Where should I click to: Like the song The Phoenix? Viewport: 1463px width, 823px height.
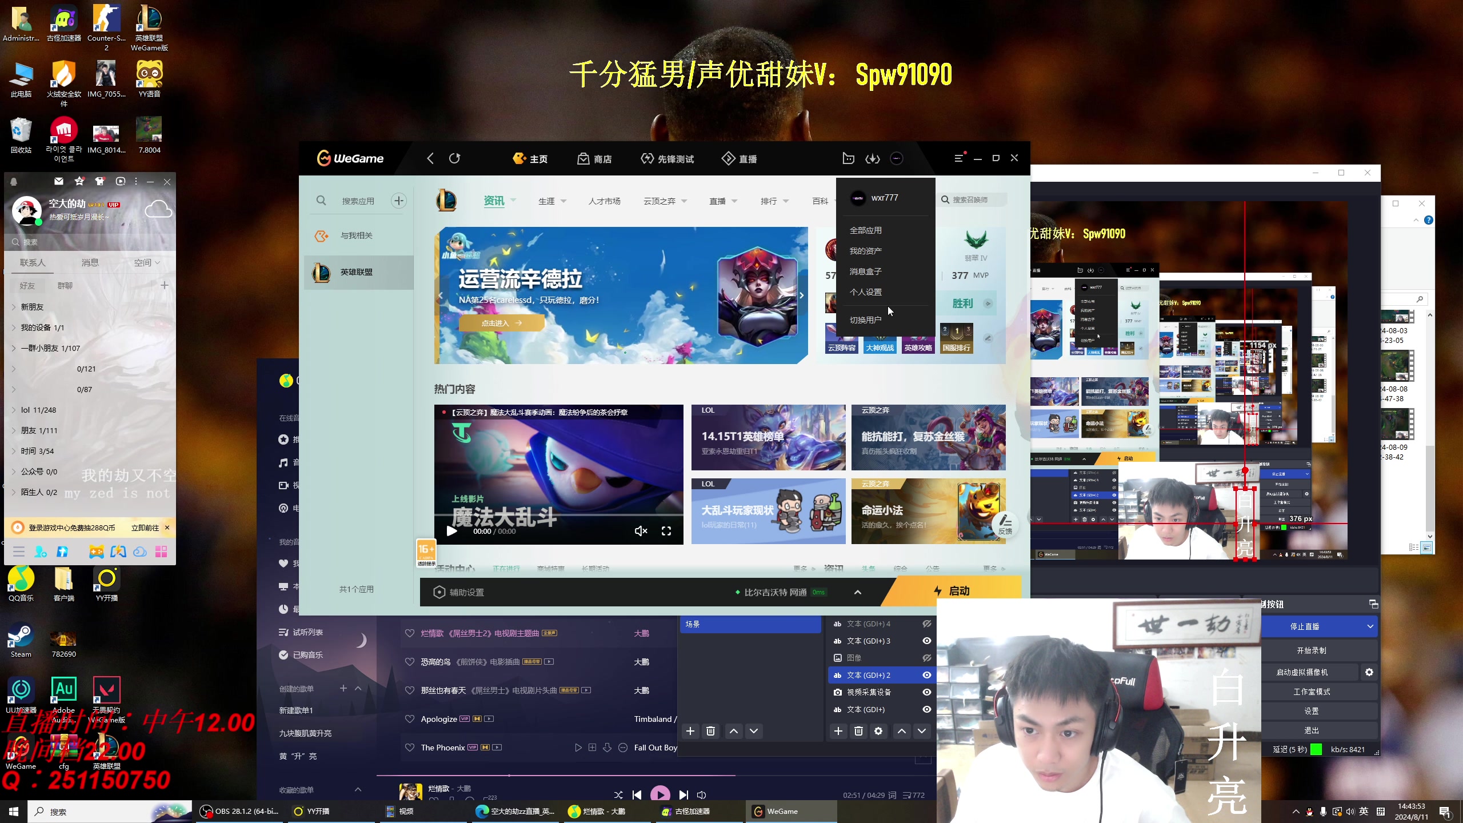tap(410, 748)
